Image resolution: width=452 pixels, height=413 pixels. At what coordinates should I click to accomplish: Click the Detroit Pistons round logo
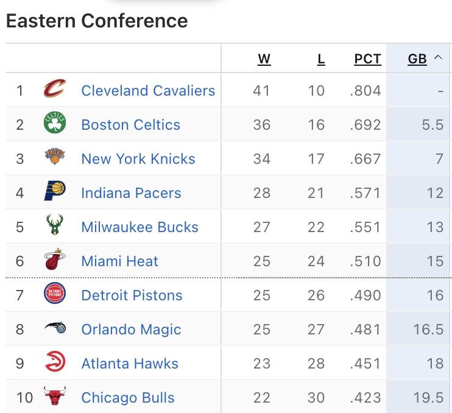click(55, 293)
